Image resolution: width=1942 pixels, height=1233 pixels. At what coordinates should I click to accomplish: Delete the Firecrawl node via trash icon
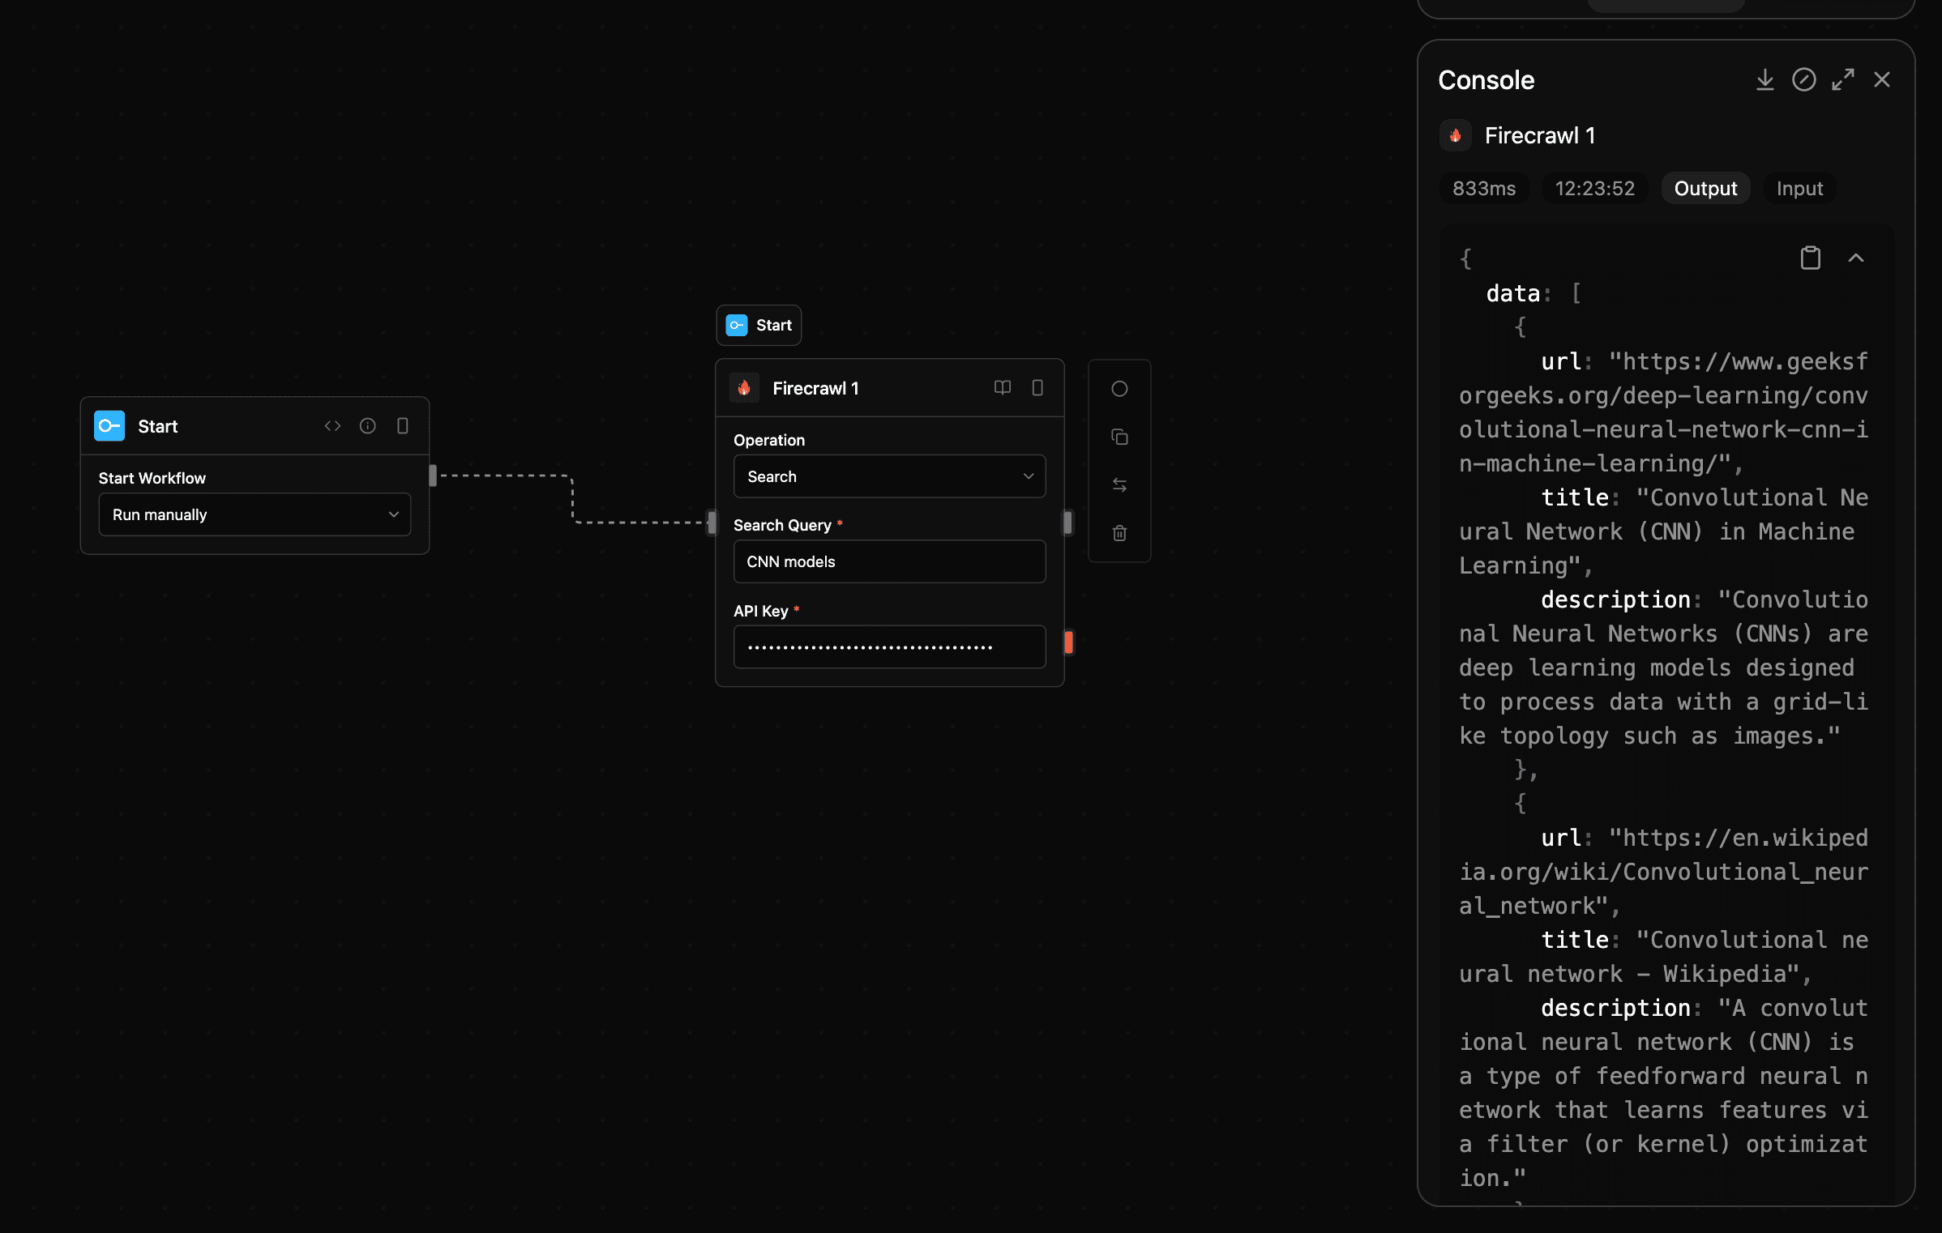tap(1119, 533)
